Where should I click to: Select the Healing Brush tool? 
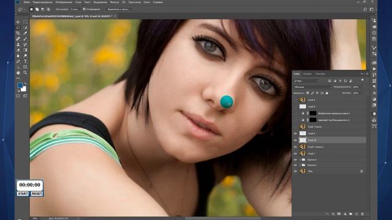(18, 39)
